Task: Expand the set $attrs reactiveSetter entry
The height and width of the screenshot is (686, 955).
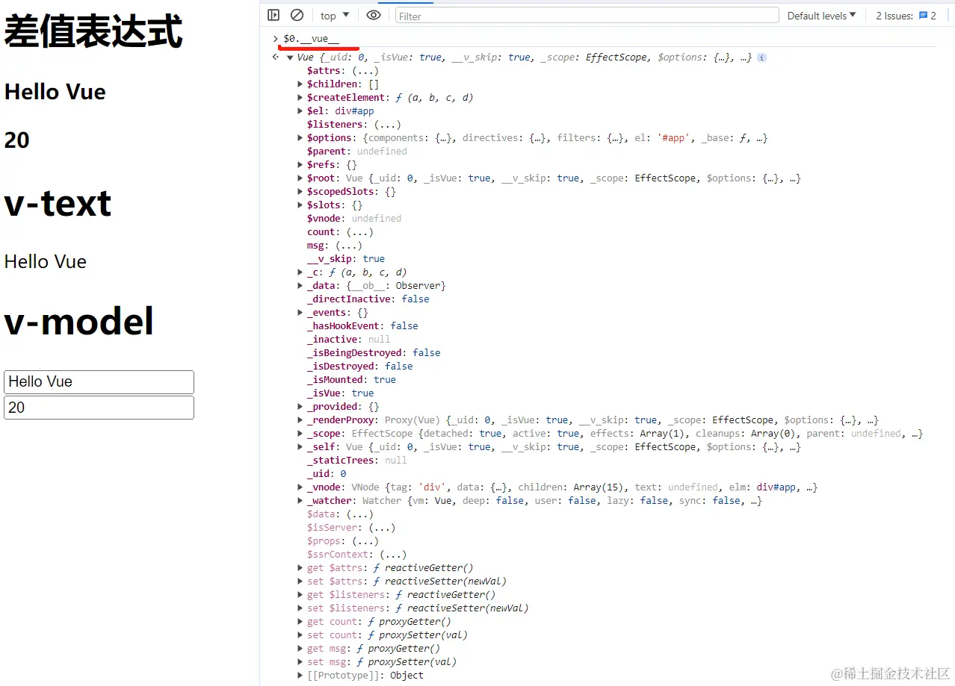Action: click(300, 581)
